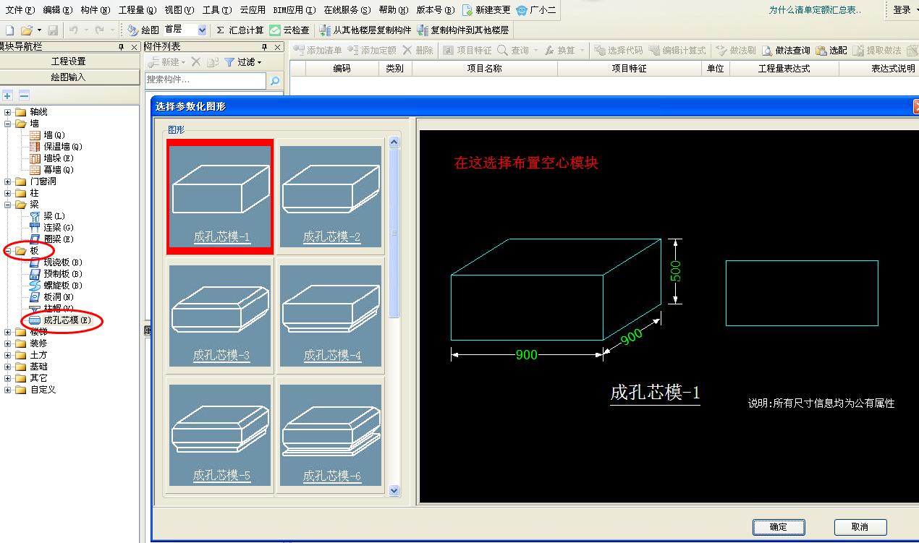This screenshot has height=543, width=919.
Task: Select 墙(Q) wall item in tree
Action: (x=48, y=135)
